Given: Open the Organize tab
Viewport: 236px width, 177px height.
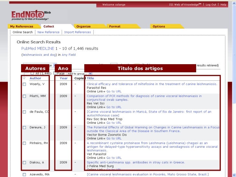Looking at the screenshot, I should coord(83,27).
